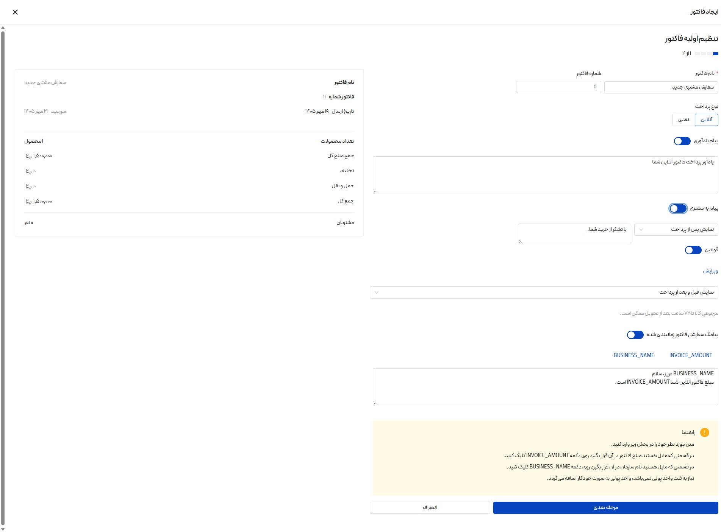The height and width of the screenshot is (532, 721).
Task: Click the ۰ نفر customers value
Action: [x=29, y=222]
